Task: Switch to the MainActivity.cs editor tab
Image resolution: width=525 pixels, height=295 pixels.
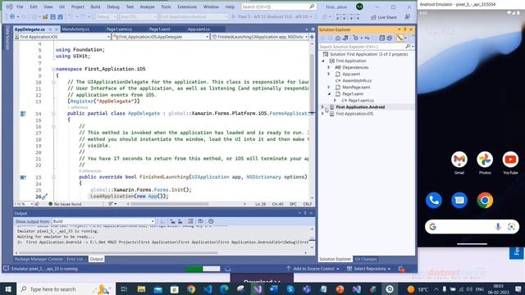Action: 75,29
